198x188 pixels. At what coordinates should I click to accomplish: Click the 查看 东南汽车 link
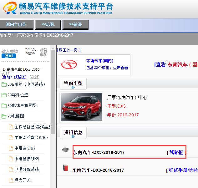(x=176, y=64)
